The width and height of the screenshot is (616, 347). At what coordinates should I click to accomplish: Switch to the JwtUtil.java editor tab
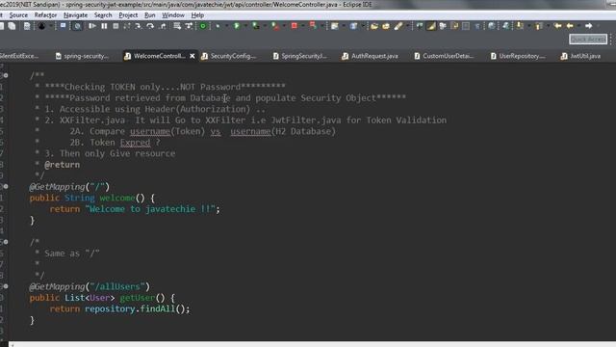pos(580,56)
